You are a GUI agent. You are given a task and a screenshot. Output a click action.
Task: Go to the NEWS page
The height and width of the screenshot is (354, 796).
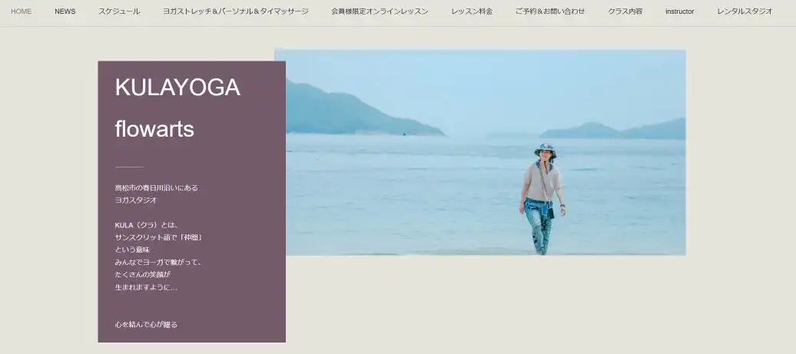pyautogui.click(x=65, y=12)
